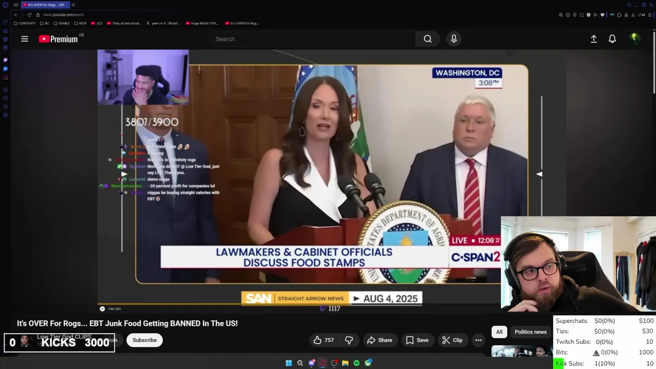Open Spotify from the taskbar
This screenshot has width=656, height=369.
[357, 363]
